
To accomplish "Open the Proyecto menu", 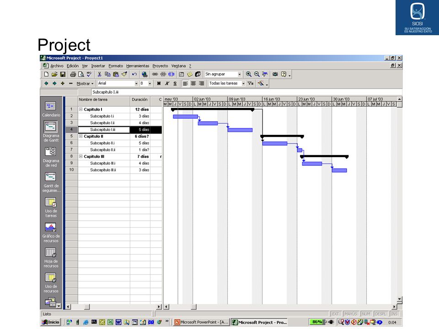I will [160, 66].
